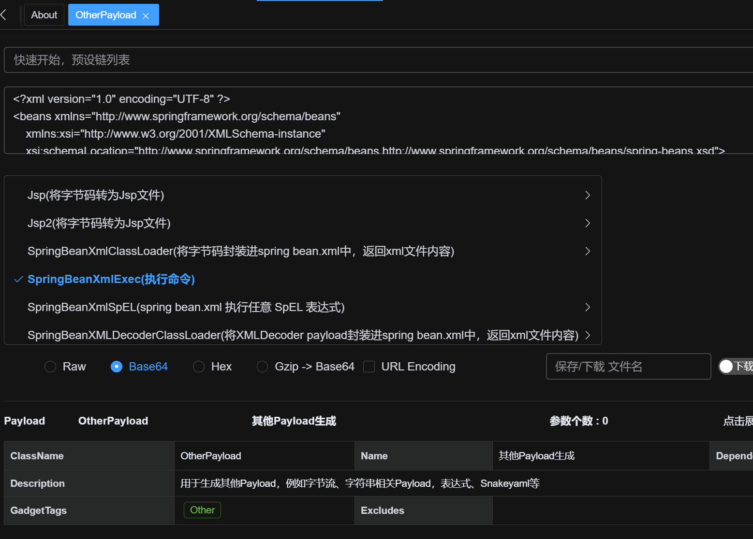The width and height of the screenshot is (753, 539).
Task: Choose the Hex output radio button
Action: pyautogui.click(x=199, y=367)
